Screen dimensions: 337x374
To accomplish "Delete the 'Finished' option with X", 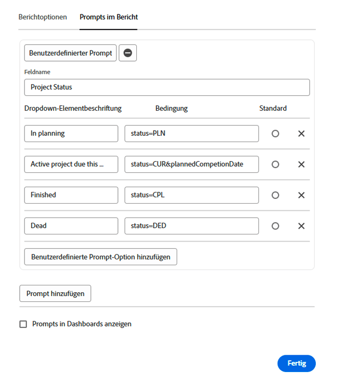I will [x=301, y=195].
